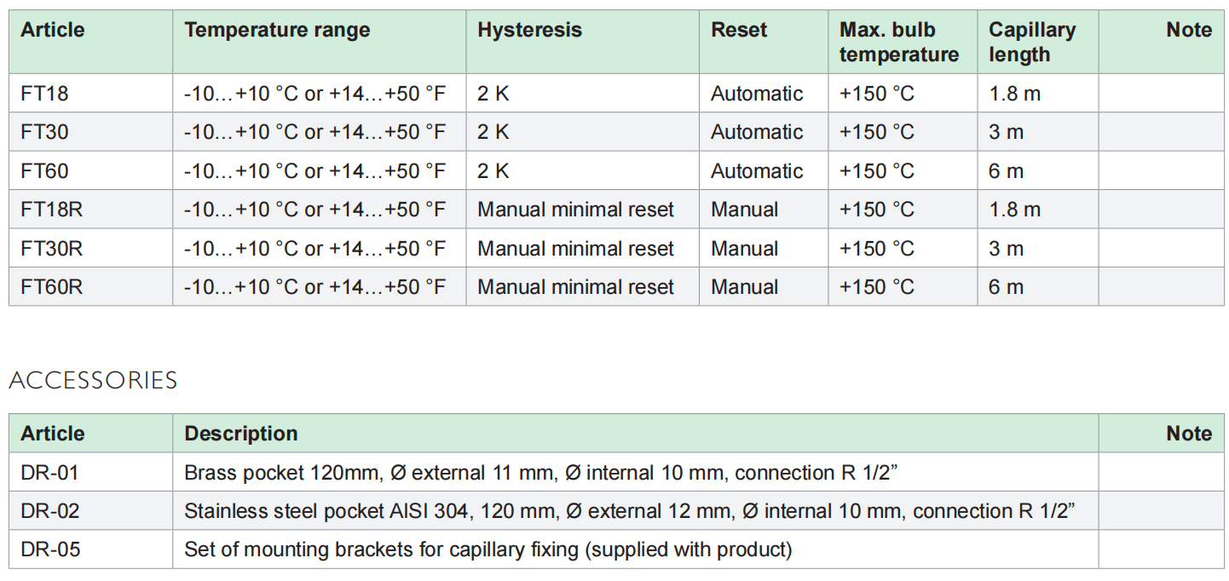Click the FT18 article cell

click(45, 94)
